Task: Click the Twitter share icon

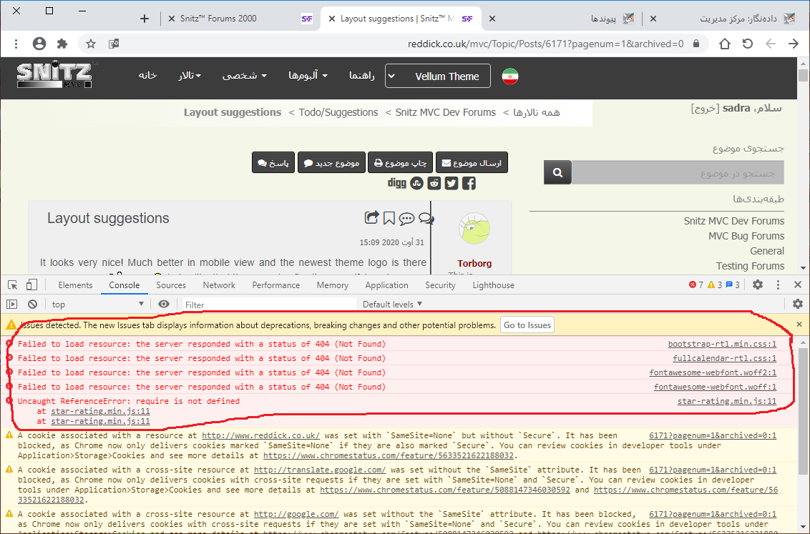Action: 452,183
